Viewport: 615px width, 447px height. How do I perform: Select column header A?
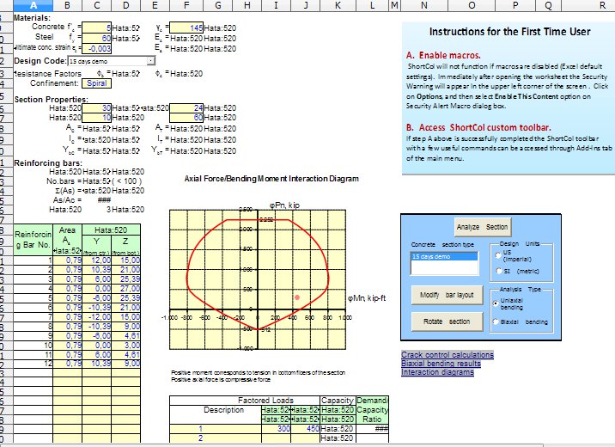click(x=33, y=5)
